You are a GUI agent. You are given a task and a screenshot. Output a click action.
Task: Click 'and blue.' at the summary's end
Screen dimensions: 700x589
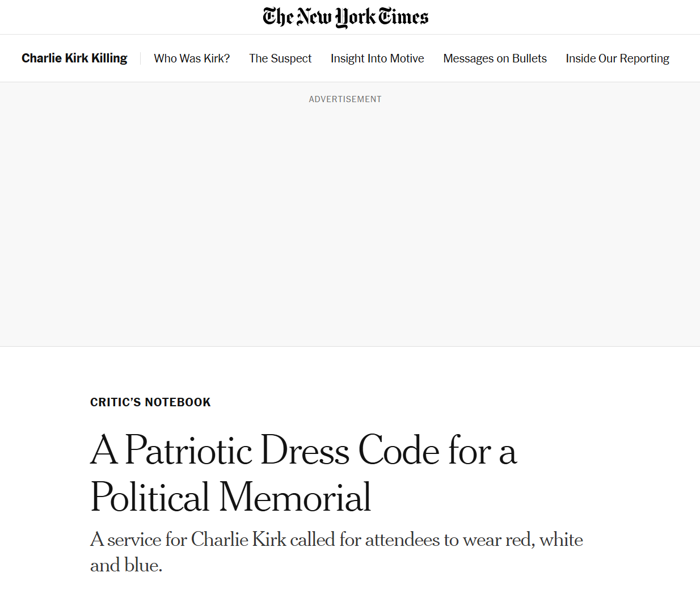point(126,565)
